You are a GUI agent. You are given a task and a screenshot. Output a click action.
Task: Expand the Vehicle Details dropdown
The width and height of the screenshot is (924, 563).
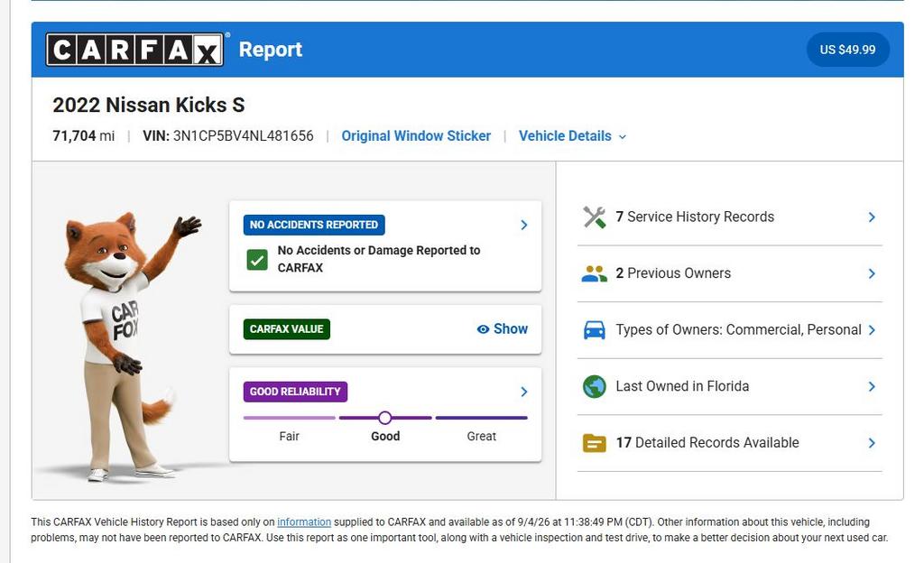point(572,136)
